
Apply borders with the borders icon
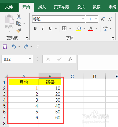point(64,28)
